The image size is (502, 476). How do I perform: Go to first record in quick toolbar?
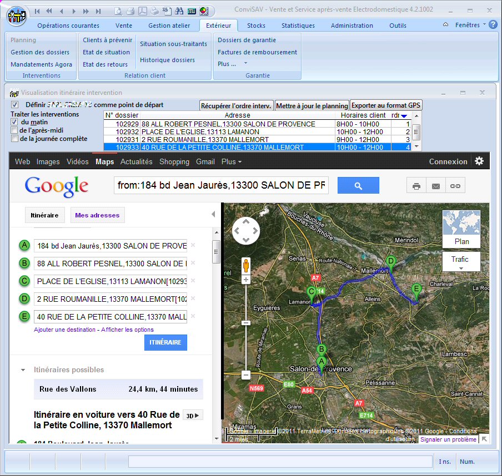pyautogui.click(x=37, y=11)
